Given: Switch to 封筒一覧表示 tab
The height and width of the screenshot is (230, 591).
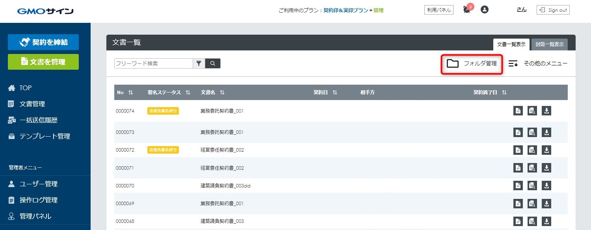Looking at the screenshot, I should (x=549, y=45).
